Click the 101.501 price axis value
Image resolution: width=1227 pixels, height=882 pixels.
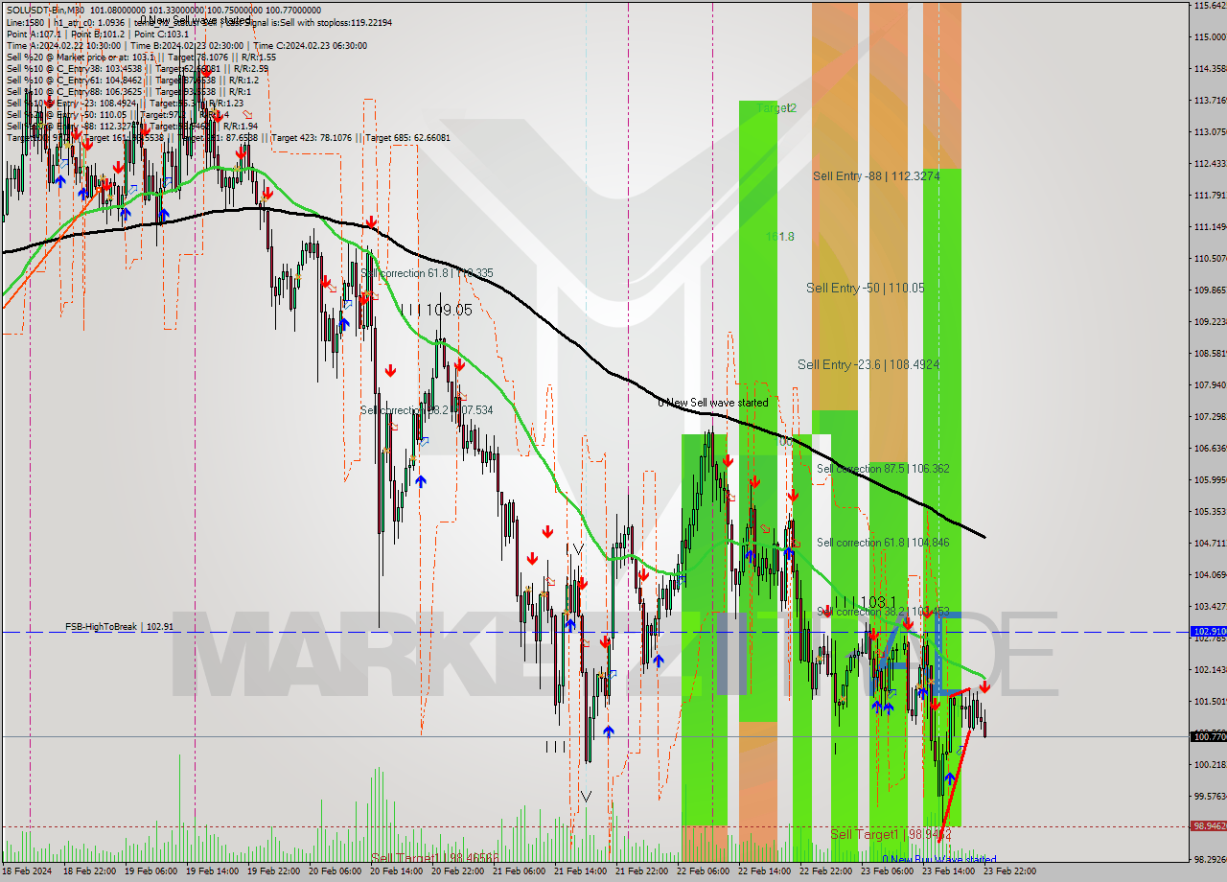click(1210, 701)
